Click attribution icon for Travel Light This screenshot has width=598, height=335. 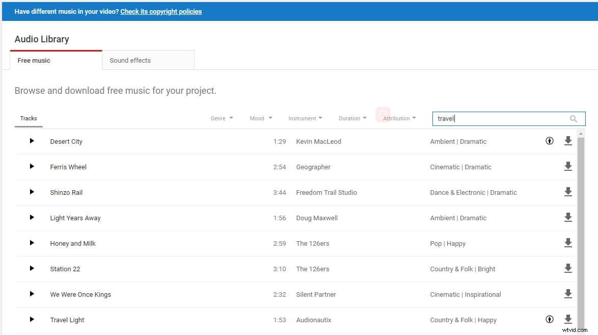(549, 320)
